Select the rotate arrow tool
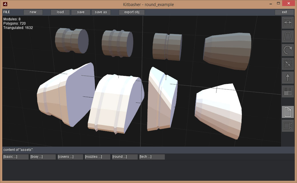This screenshot has width=297, height=183. point(288,50)
